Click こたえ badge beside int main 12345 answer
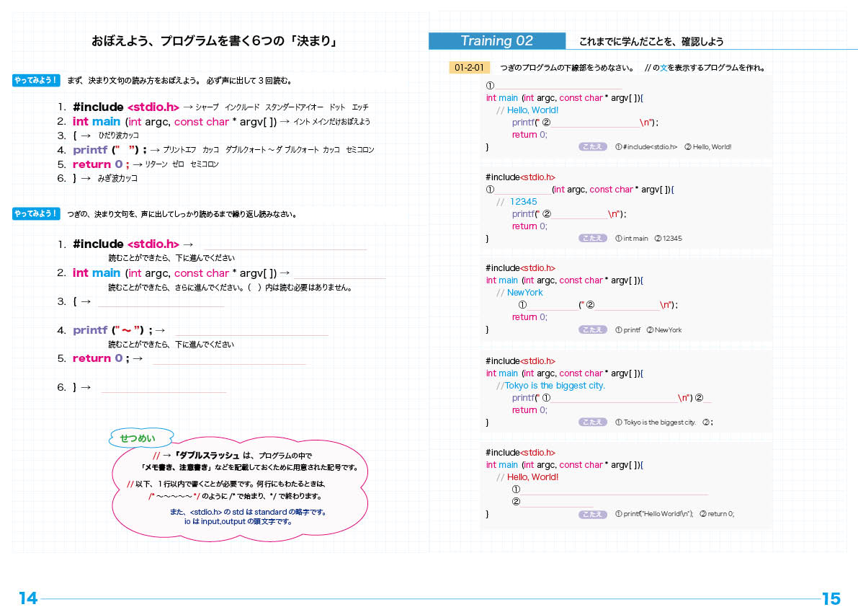The height and width of the screenshot is (607, 858). [x=592, y=239]
